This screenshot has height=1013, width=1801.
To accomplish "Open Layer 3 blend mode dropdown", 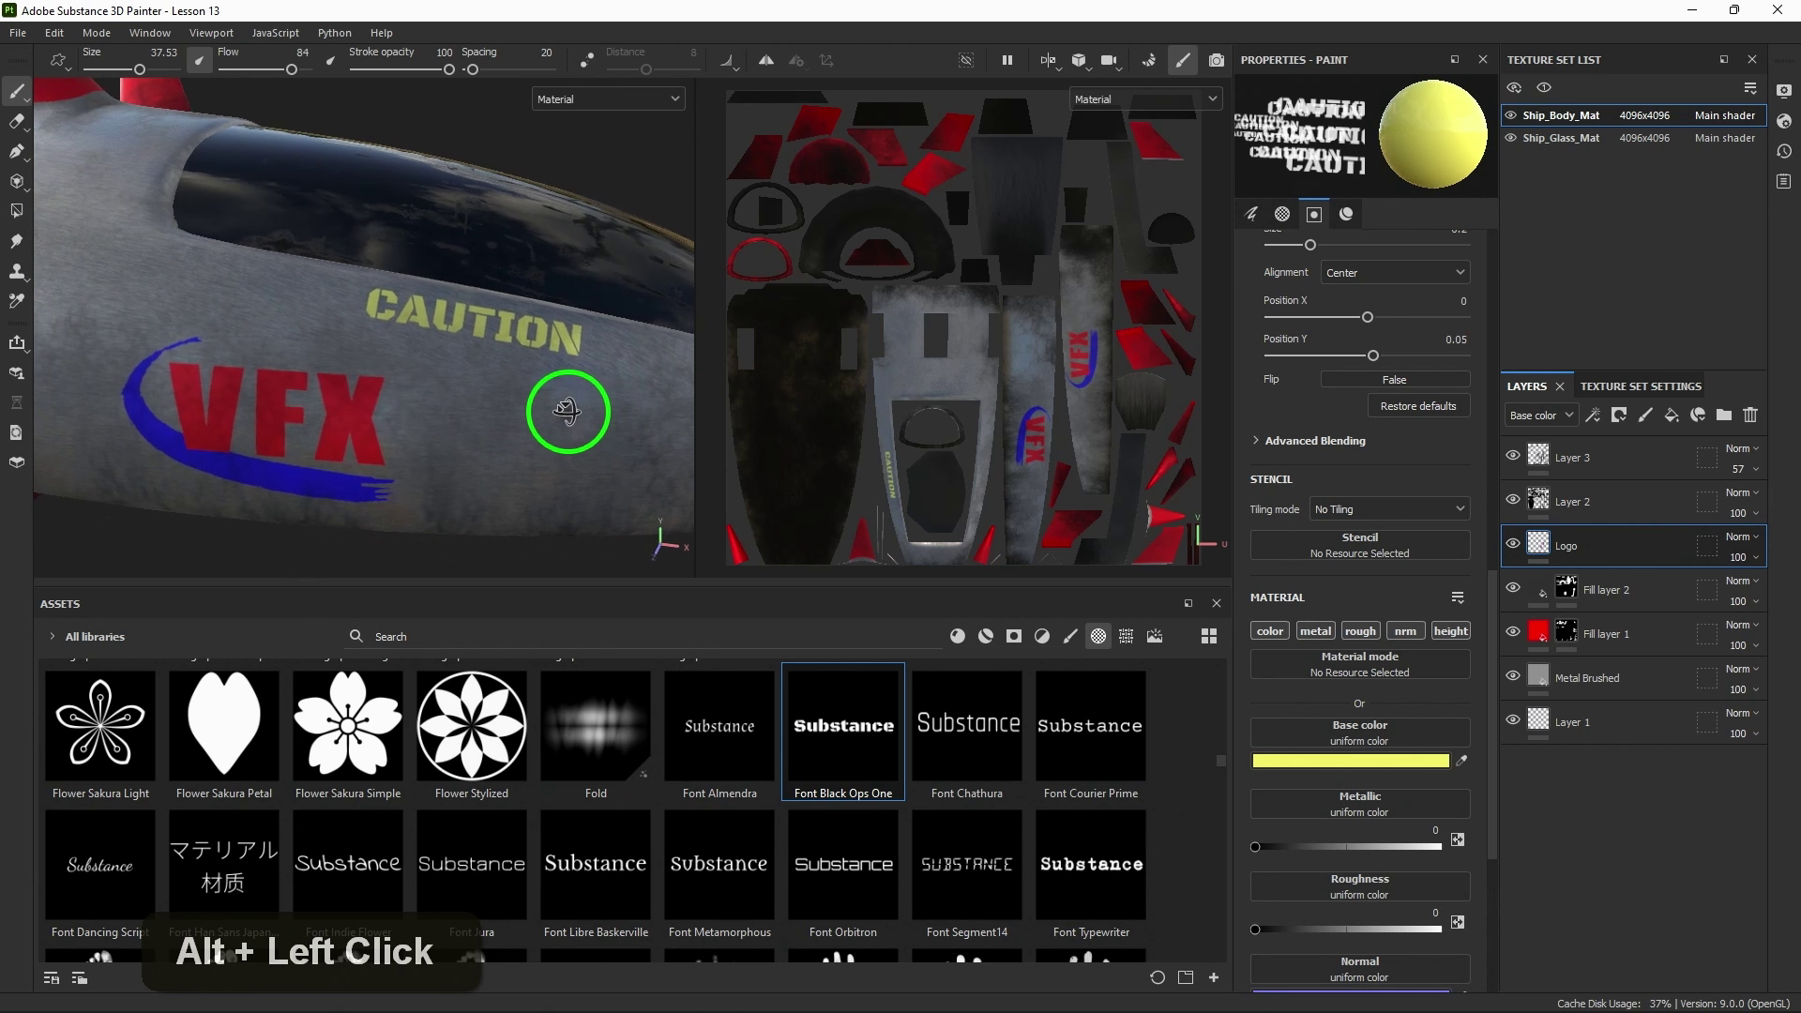I will click(1742, 448).
